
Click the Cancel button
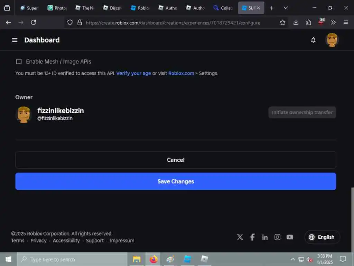click(176, 160)
